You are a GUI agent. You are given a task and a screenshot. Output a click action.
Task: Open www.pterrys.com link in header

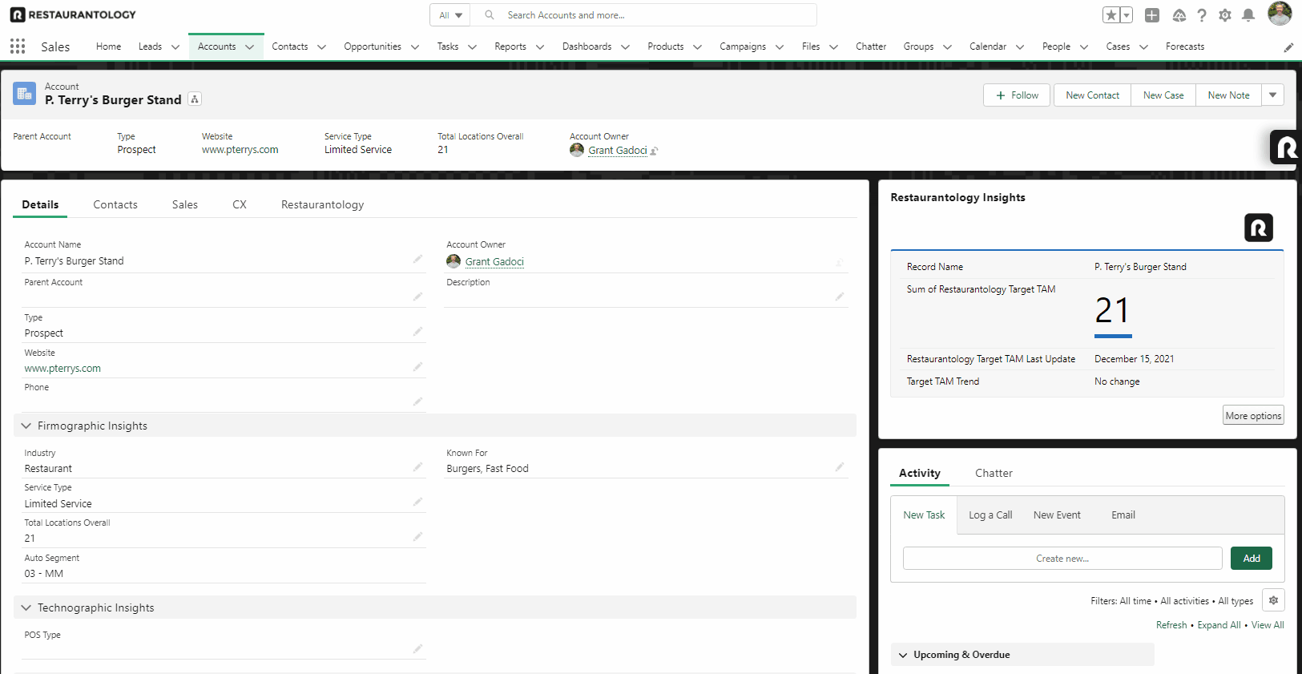240,150
